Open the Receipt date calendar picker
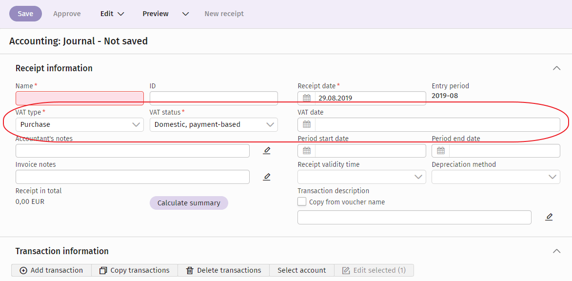572x281 pixels. 306,98
